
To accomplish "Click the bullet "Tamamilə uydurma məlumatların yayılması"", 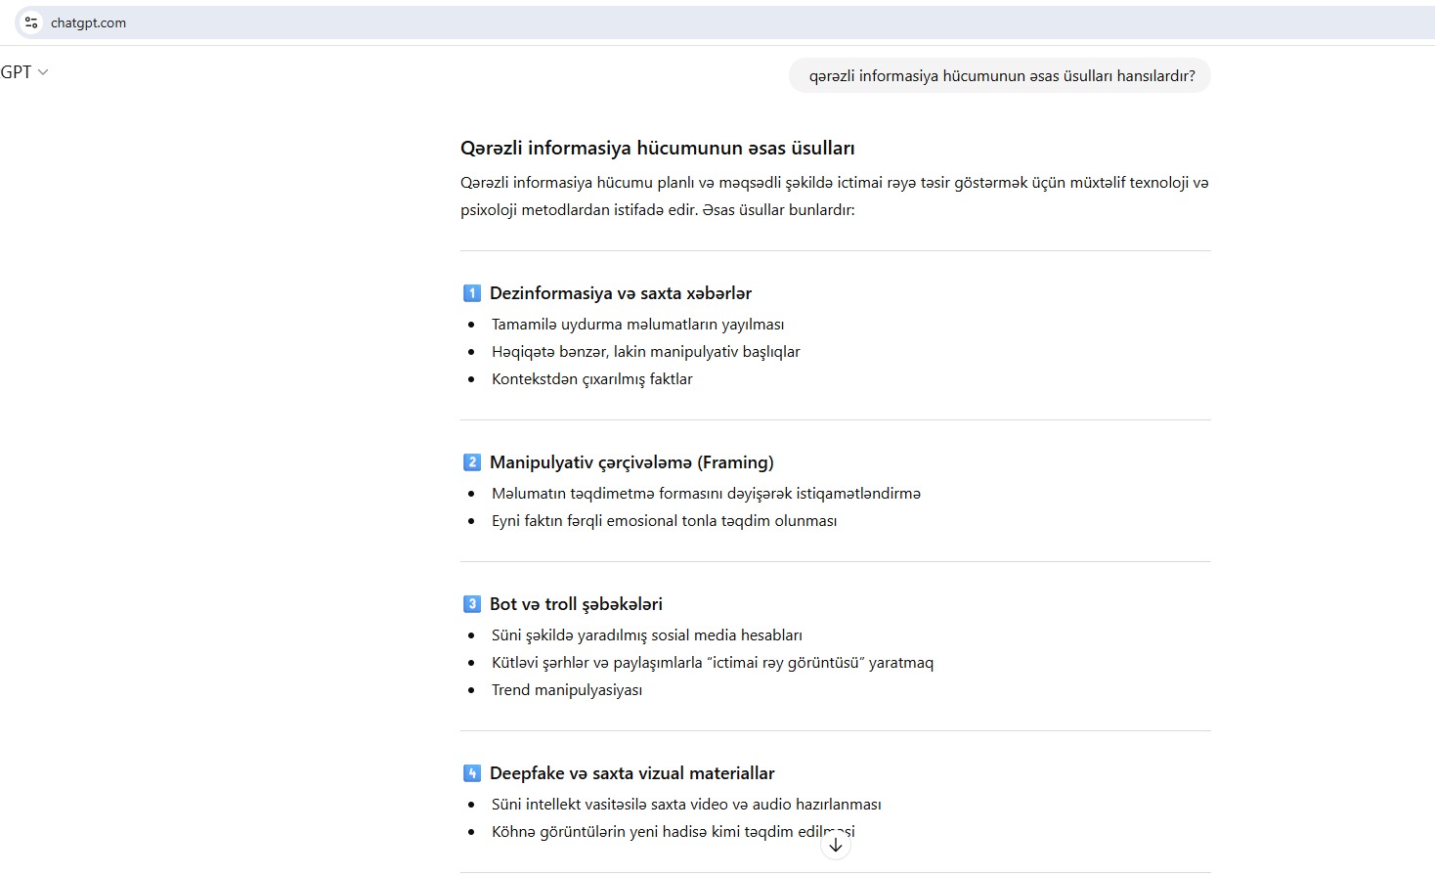I will pos(637,325).
